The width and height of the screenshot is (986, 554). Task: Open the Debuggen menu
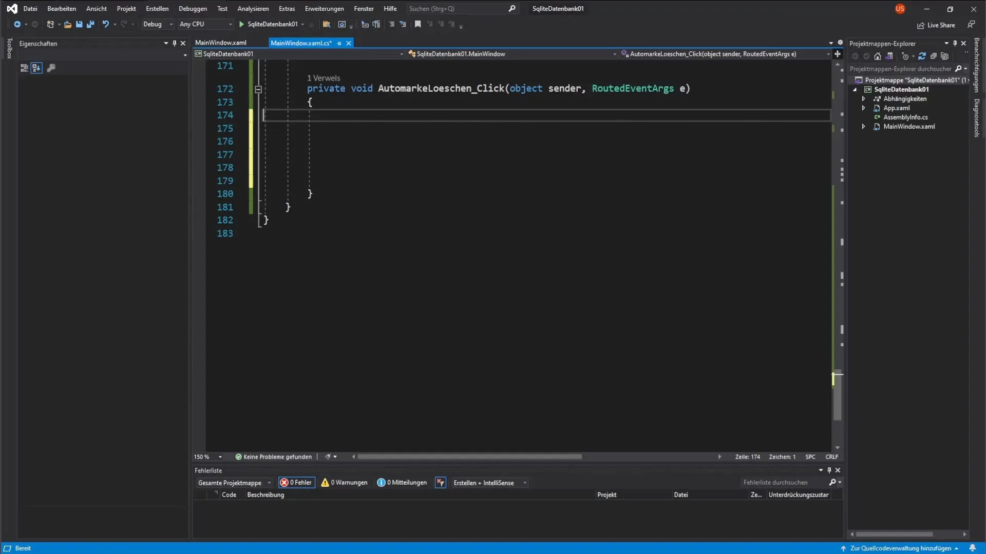193,9
